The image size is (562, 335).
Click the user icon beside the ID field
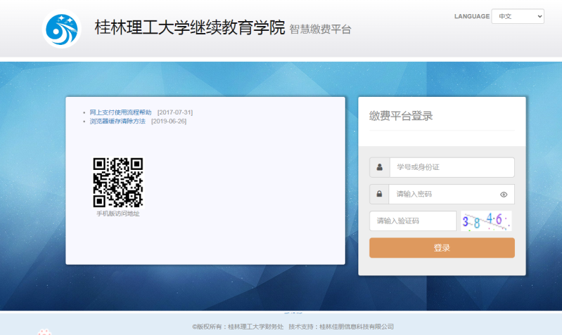click(x=379, y=167)
